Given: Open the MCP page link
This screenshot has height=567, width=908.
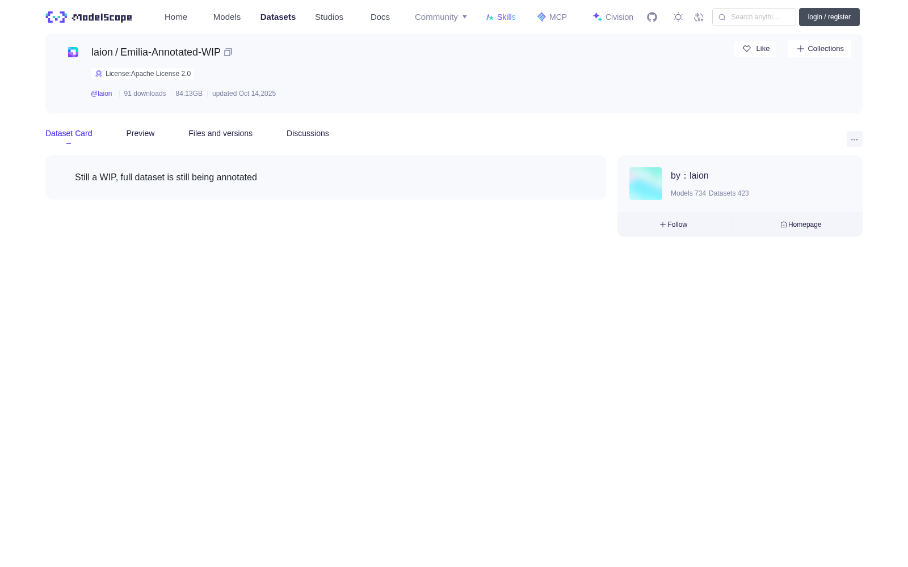Looking at the screenshot, I should (552, 17).
